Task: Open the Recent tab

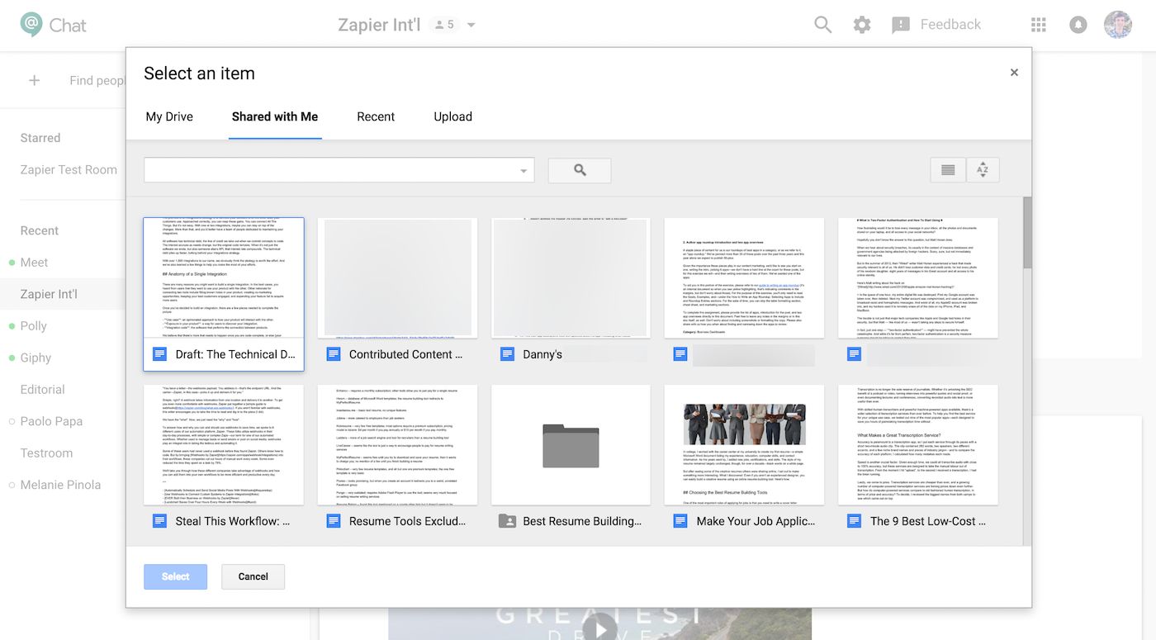Action: 376,116
